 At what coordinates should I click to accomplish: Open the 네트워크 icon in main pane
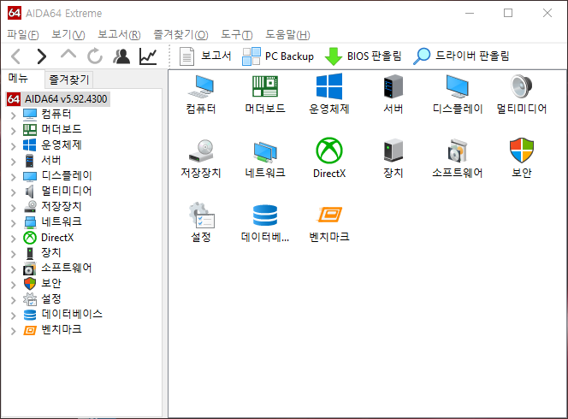265,151
